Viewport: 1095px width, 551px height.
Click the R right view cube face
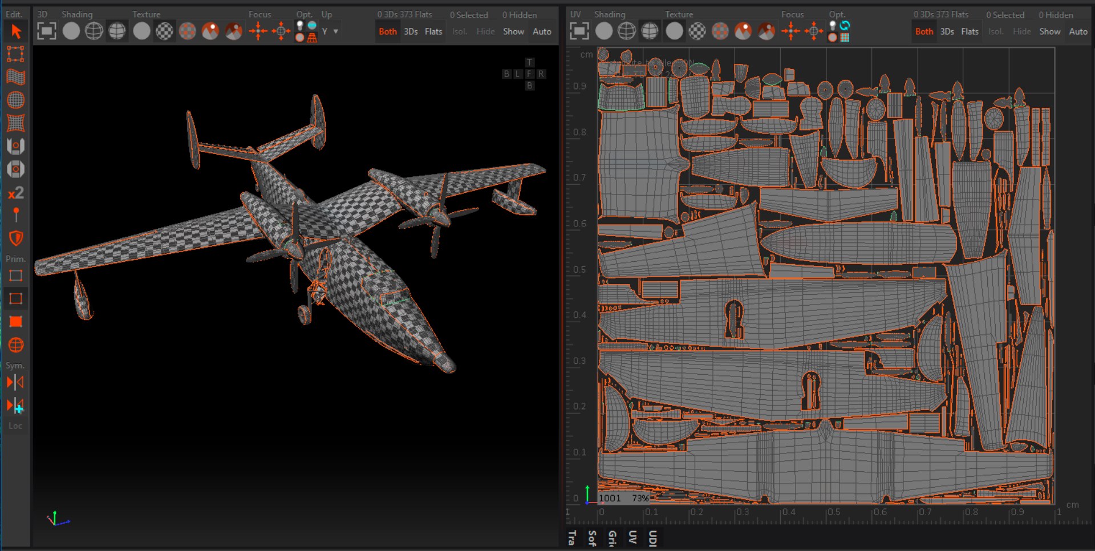(541, 74)
